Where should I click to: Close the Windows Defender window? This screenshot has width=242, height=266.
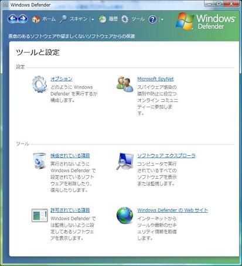[231, 4]
